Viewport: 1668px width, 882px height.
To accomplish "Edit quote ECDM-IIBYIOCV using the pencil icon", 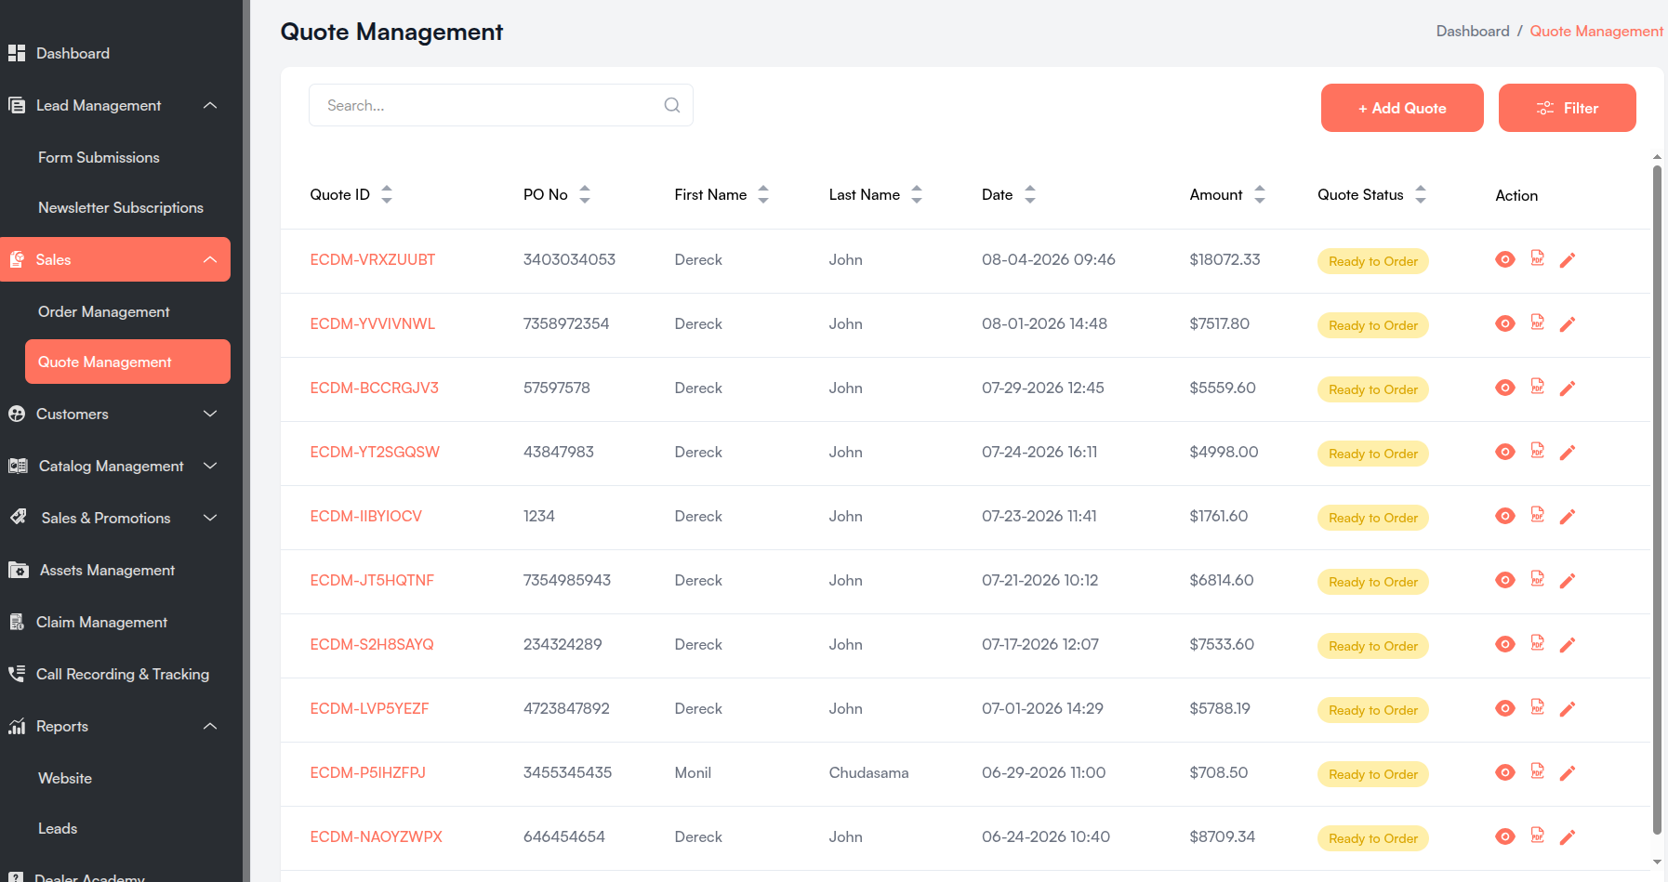I will point(1568,517).
